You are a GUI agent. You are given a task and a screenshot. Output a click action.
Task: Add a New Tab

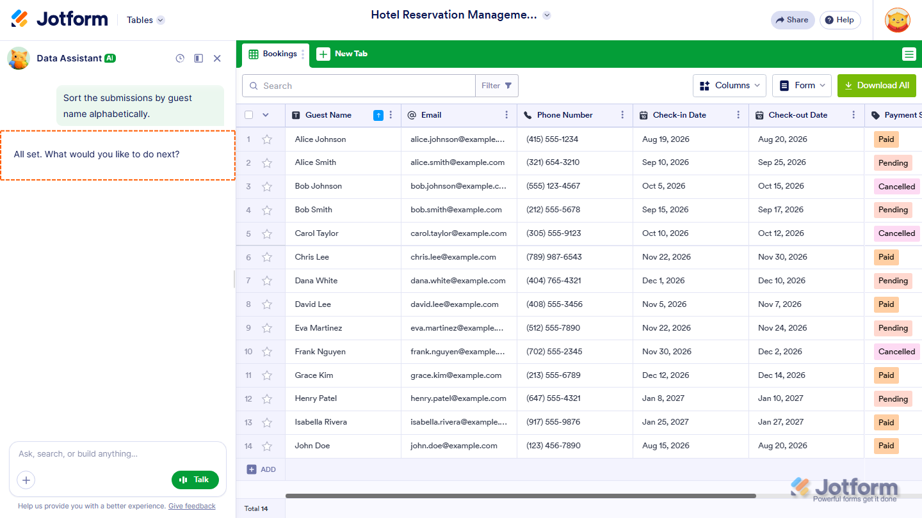(342, 54)
